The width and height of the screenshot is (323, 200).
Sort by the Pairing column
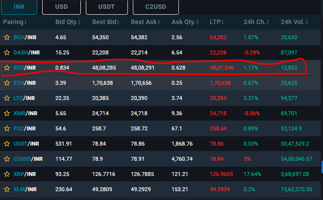pos(15,22)
